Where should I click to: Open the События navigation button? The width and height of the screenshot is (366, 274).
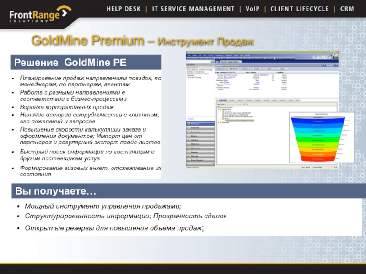point(200,128)
